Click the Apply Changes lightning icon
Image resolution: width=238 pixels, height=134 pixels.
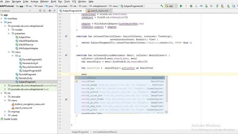click(x=186, y=6)
